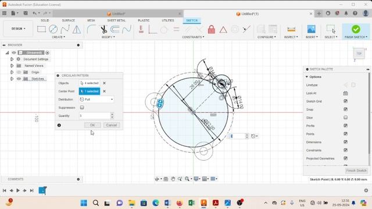Click the circular pattern info icon
The width and height of the screenshot is (372, 209).
(x=59, y=125)
